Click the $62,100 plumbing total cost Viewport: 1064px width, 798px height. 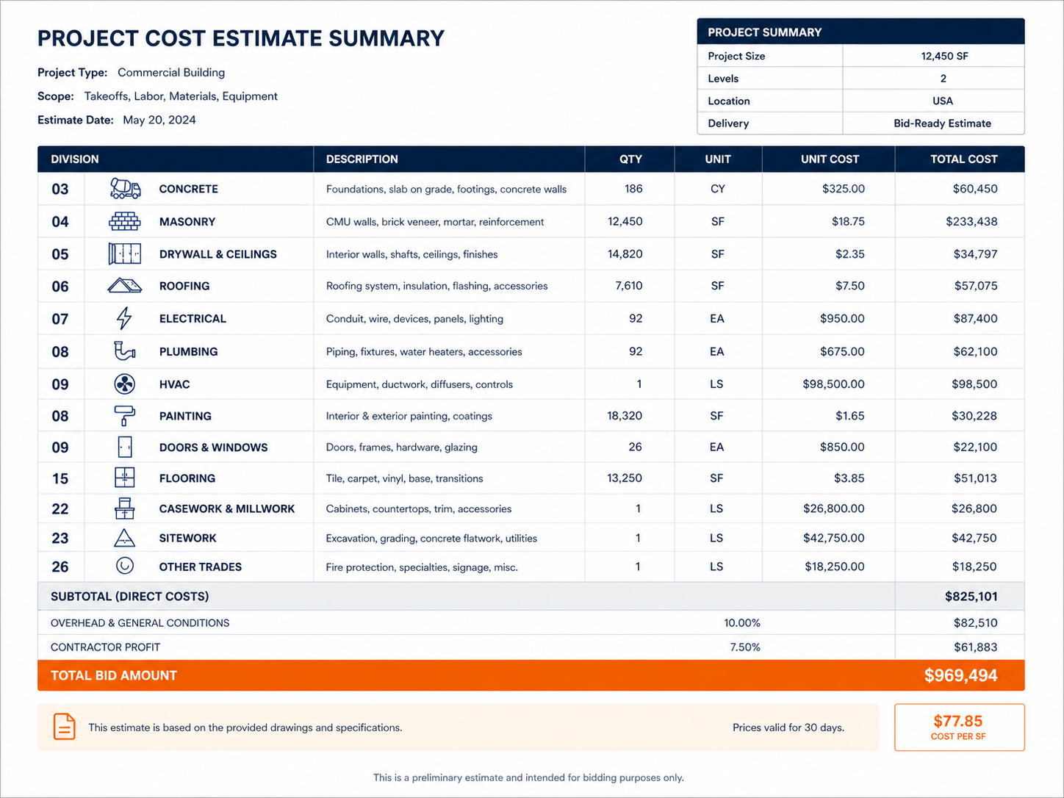click(x=975, y=351)
